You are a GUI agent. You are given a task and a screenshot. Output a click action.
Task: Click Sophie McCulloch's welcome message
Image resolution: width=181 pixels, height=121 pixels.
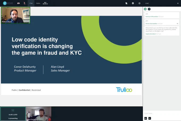tap(162, 31)
